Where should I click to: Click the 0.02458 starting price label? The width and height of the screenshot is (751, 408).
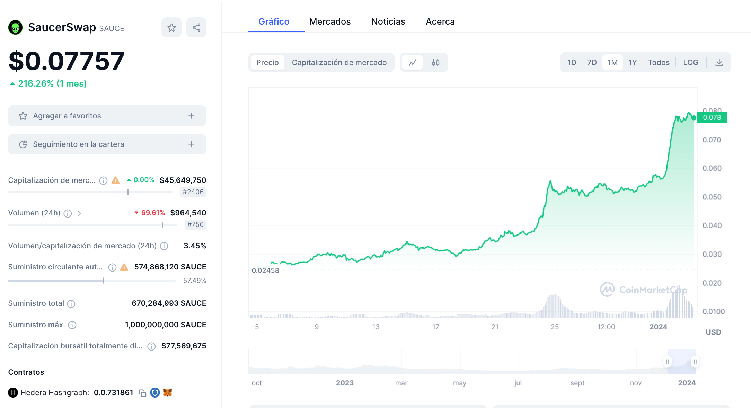coord(265,271)
